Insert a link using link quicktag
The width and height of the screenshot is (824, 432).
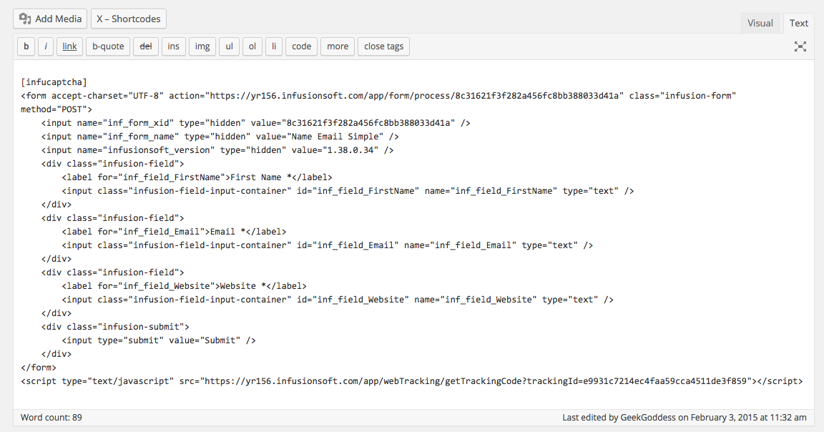tap(69, 46)
